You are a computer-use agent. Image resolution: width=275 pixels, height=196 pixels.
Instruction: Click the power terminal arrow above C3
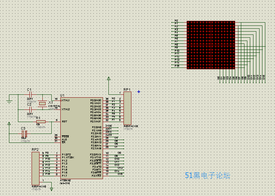pyautogui.click(x=9, y=123)
